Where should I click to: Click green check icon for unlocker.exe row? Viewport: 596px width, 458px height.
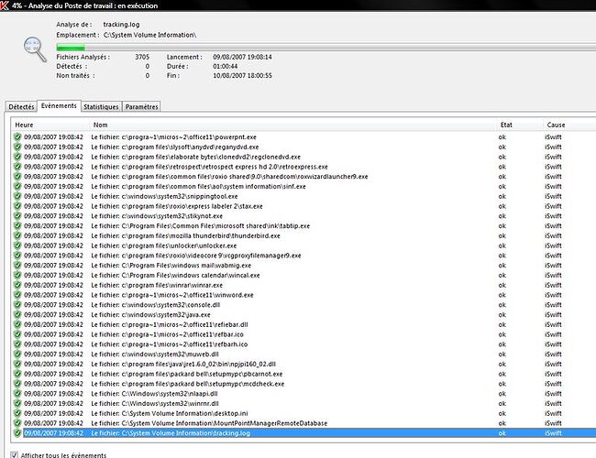pyautogui.click(x=17, y=246)
